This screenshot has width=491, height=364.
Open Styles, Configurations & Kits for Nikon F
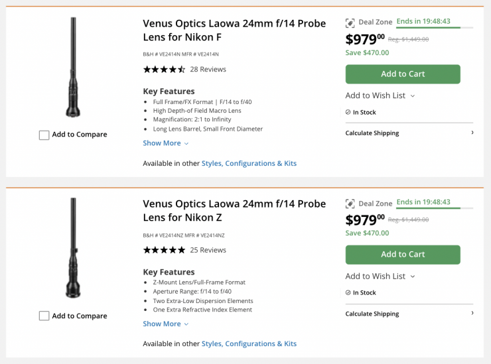pyautogui.click(x=249, y=163)
